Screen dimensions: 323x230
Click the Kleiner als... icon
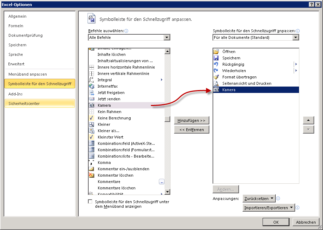[91, 131]
